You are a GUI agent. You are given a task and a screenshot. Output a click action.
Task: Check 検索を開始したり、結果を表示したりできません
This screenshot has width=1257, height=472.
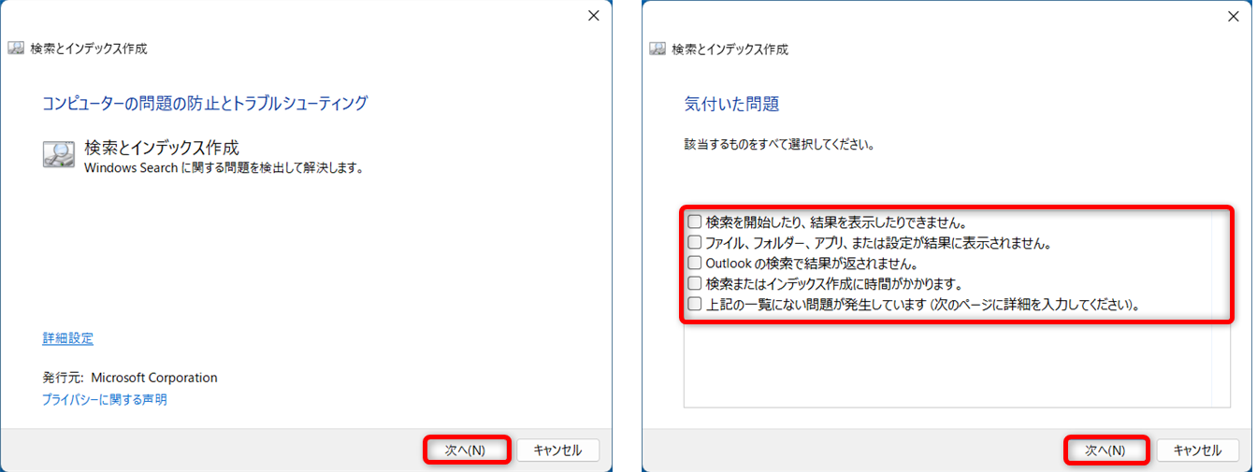click(695, 222)
